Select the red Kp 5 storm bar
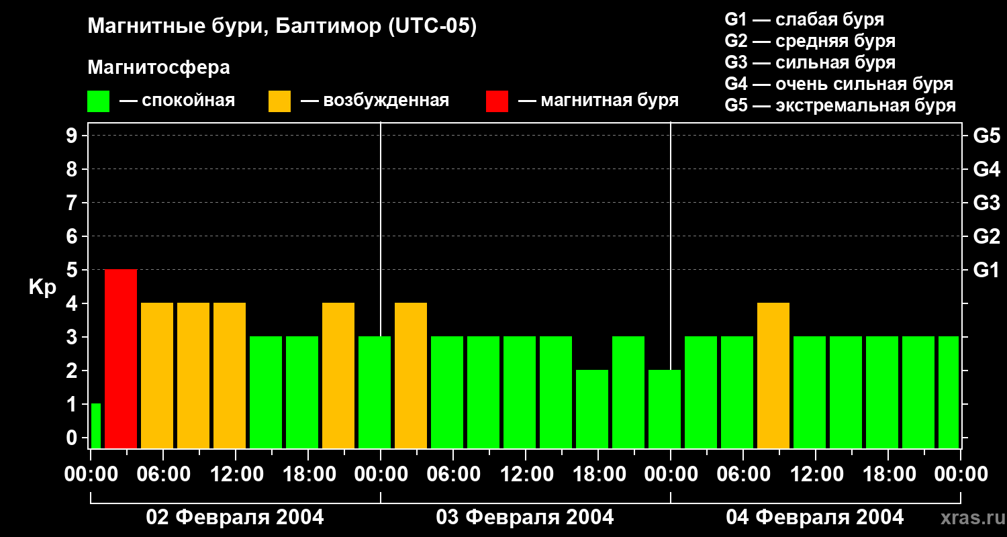 [x=121, y=359]
